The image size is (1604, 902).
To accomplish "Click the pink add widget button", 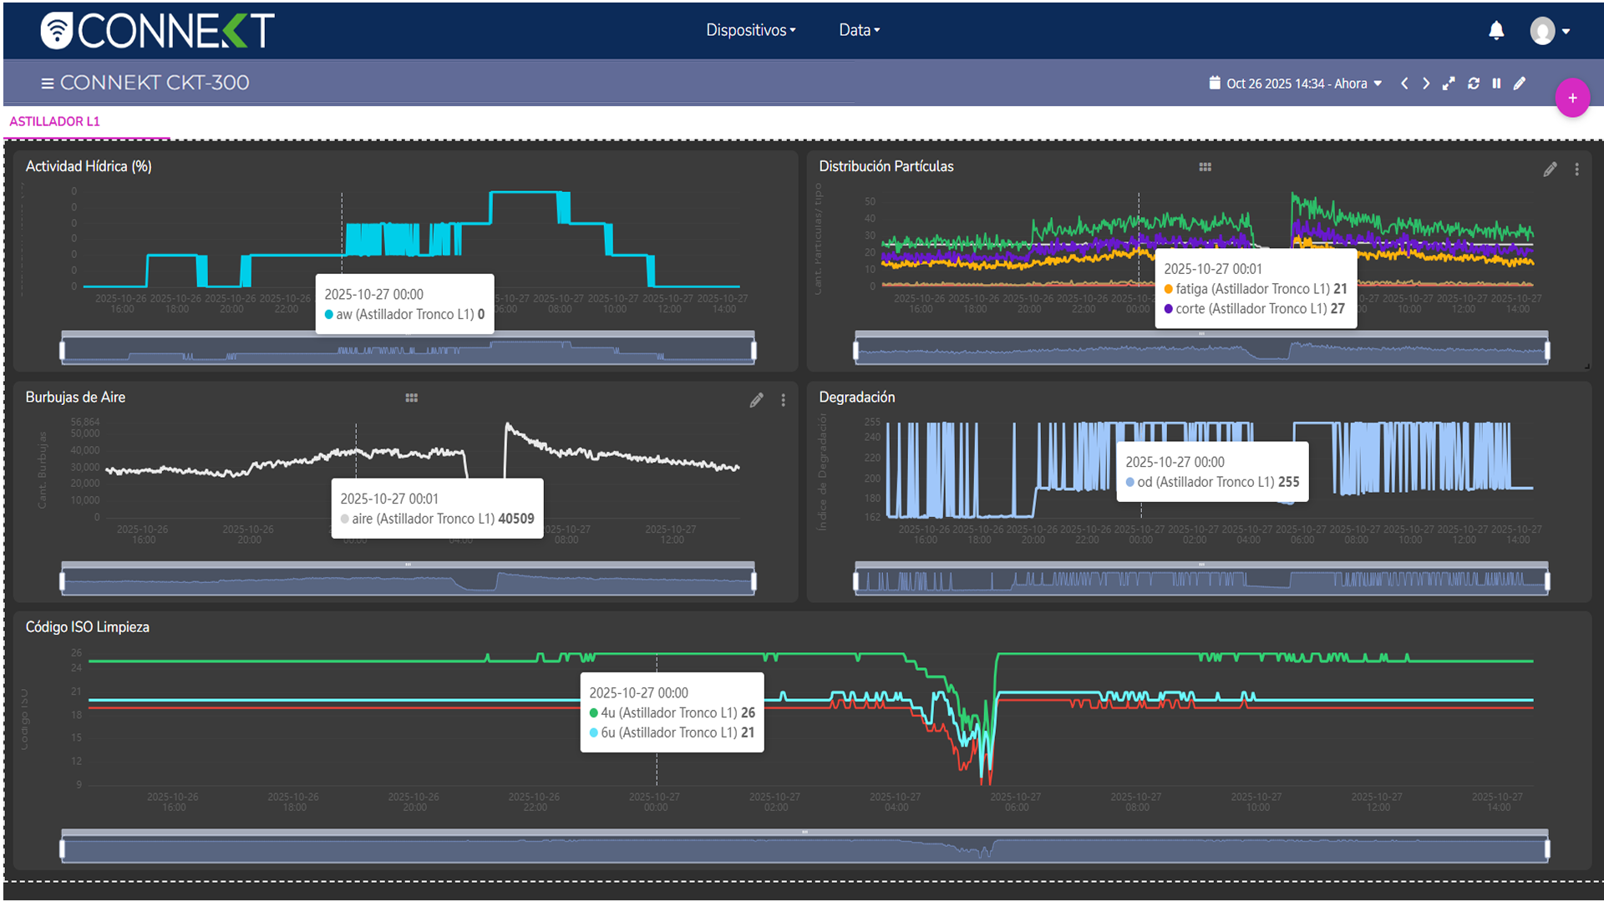I will coord(1571,99).
